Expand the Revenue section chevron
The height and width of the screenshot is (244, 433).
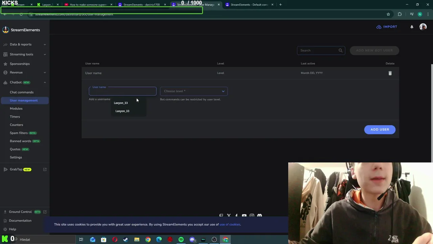pos(45,73)
